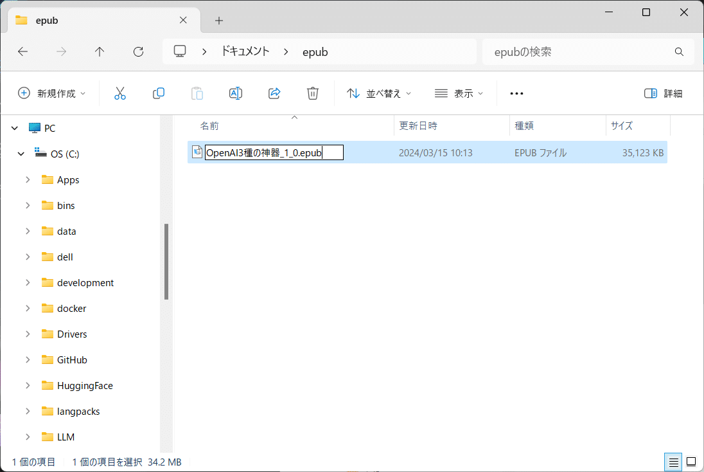
Task: Go forward with the right arrow
Action: pos(62,51)
